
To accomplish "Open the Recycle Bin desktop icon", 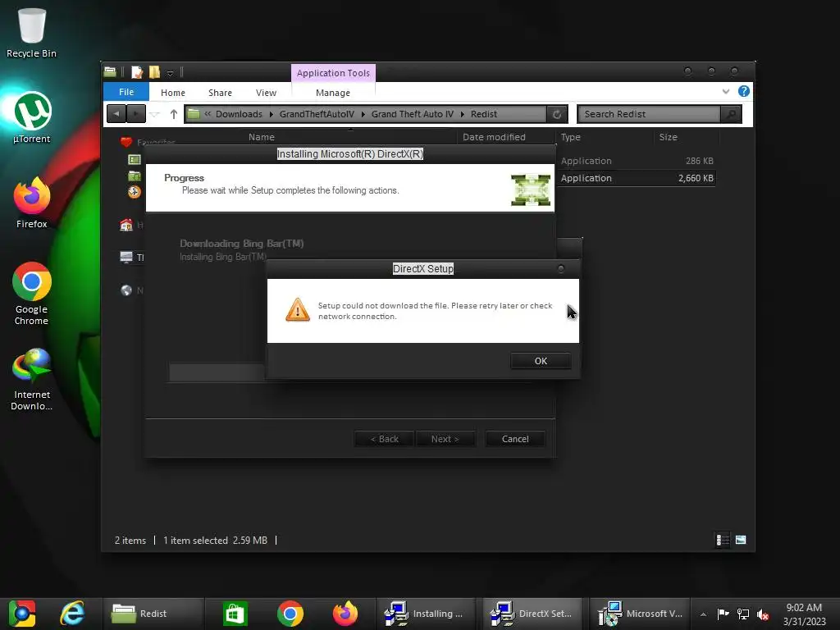I will pos(32,33).
